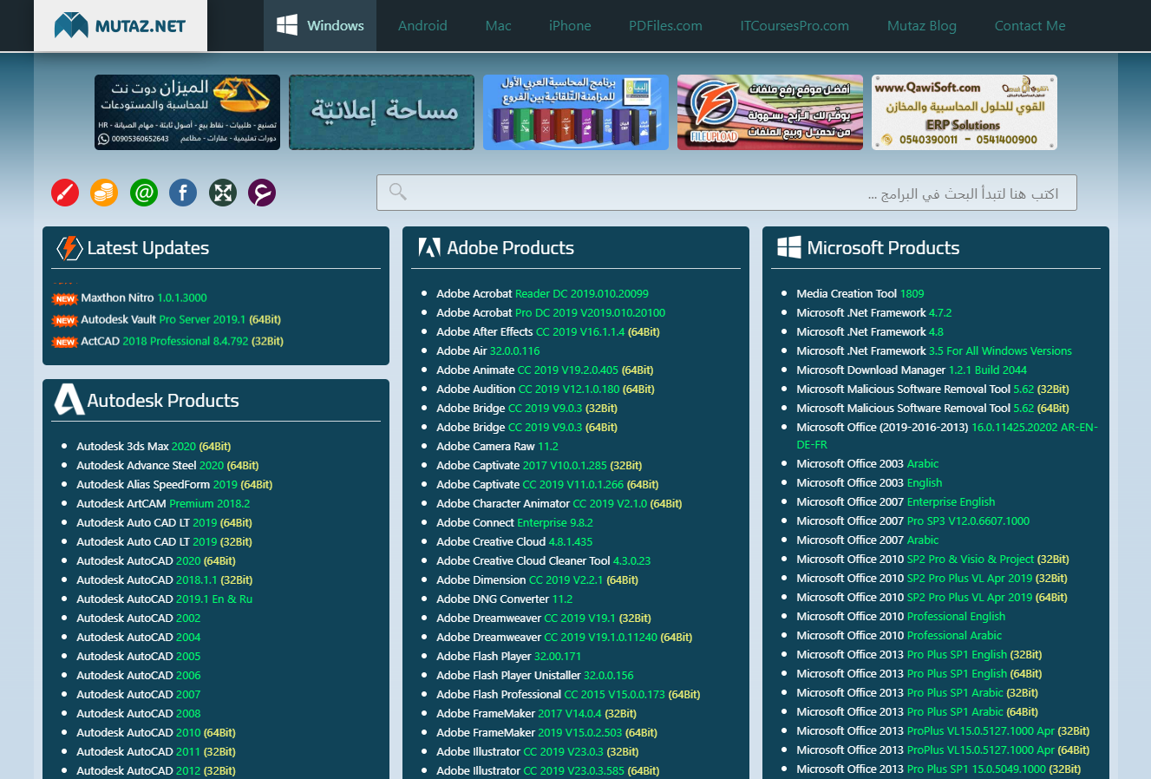Open Autodesk Alias SpeedForm 2019 link
Screen dimensions: 1151x779
click(x=174, y=484)
